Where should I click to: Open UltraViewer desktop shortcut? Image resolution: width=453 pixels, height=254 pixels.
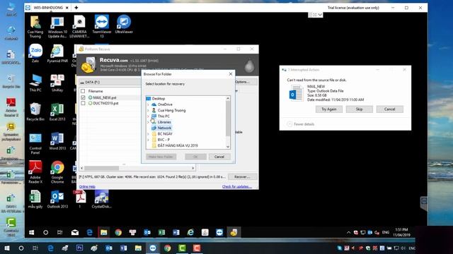tap(124, 24)
